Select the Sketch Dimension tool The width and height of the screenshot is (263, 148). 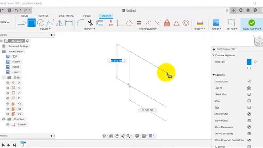(69, 23)
